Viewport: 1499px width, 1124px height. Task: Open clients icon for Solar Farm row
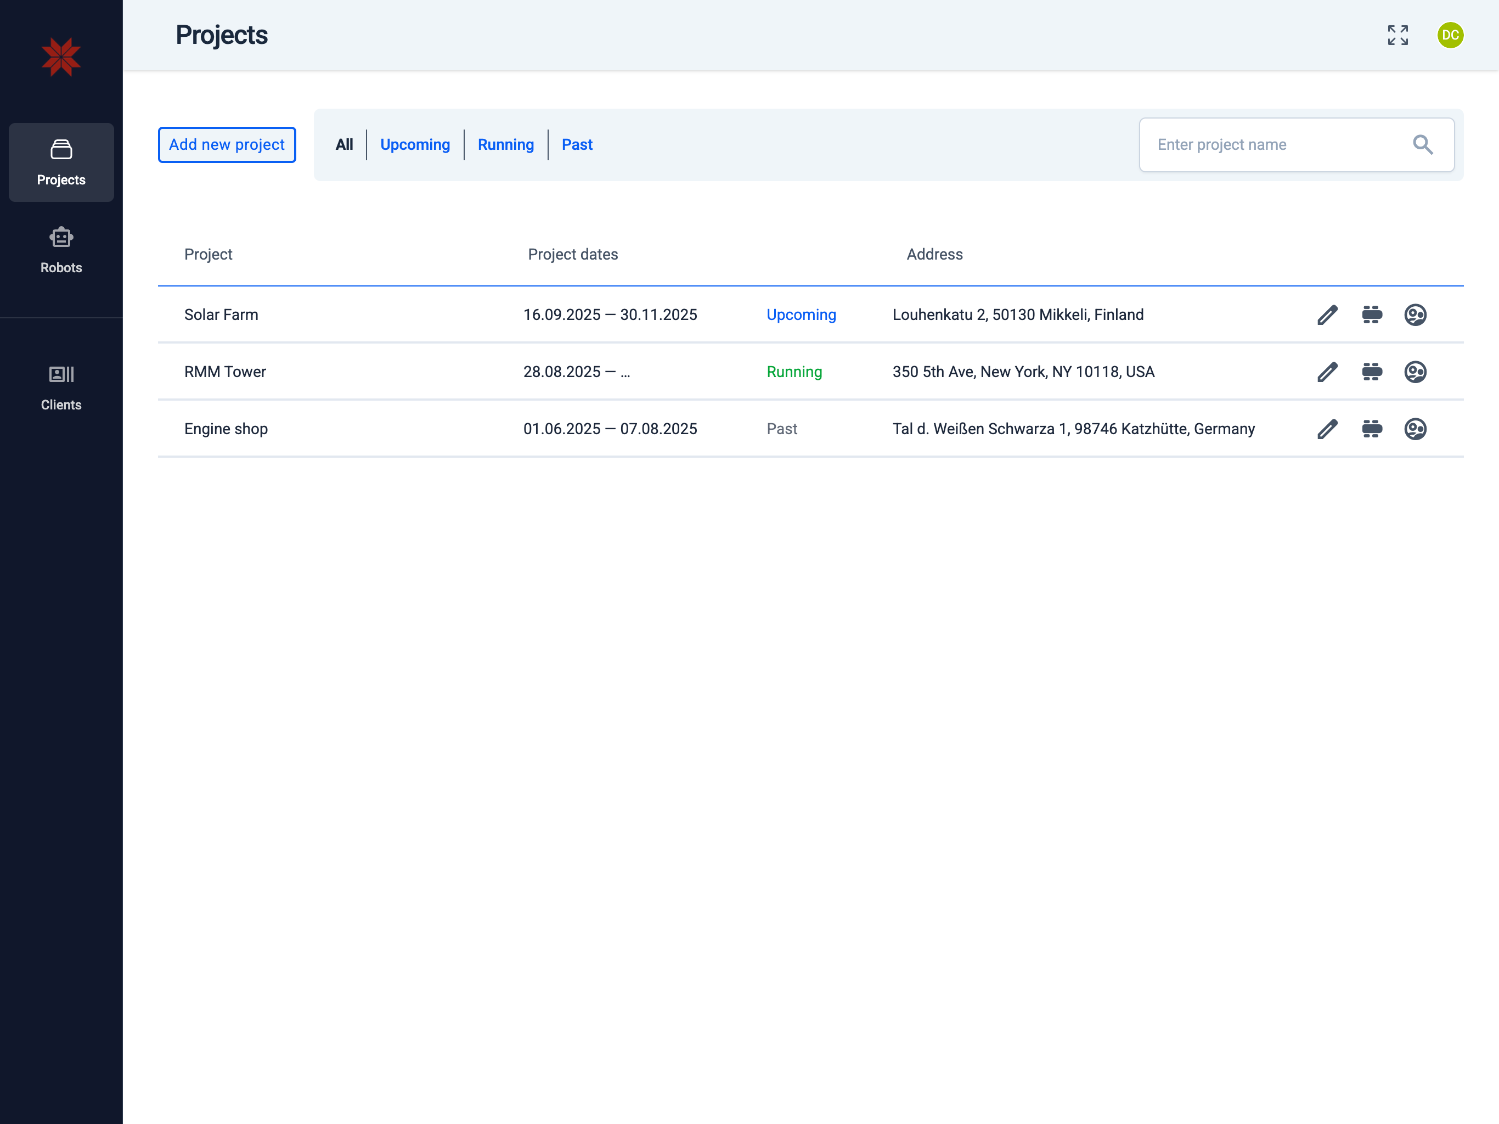1415,314
